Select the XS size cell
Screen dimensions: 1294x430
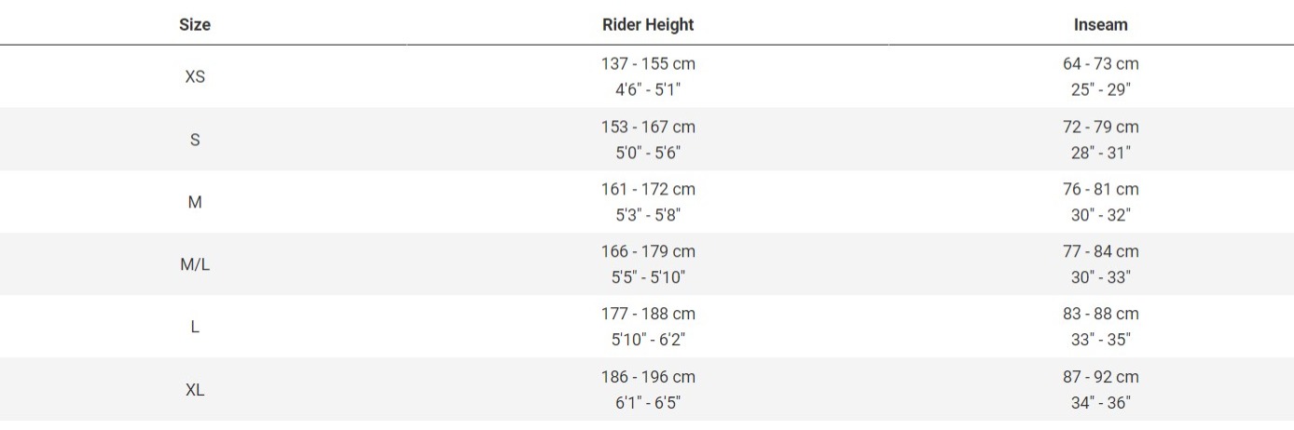click(195, 77)
